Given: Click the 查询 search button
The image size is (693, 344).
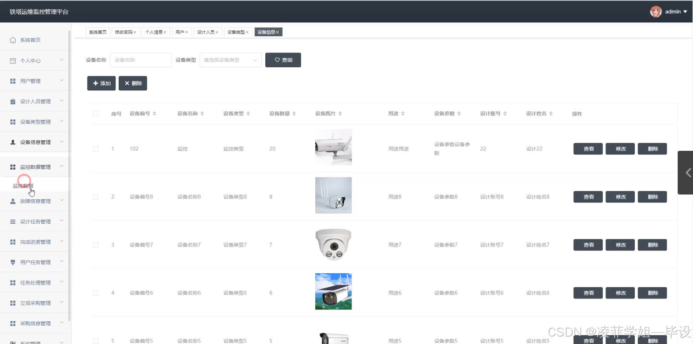Looking at the screenshot, I should tap(283, 60).
